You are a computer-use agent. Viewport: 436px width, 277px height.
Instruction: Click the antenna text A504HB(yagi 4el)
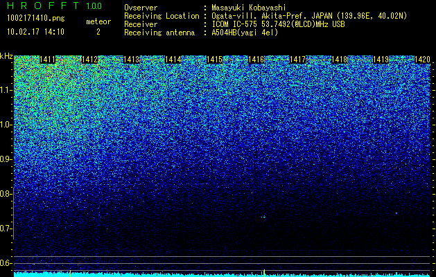point(245,33)
